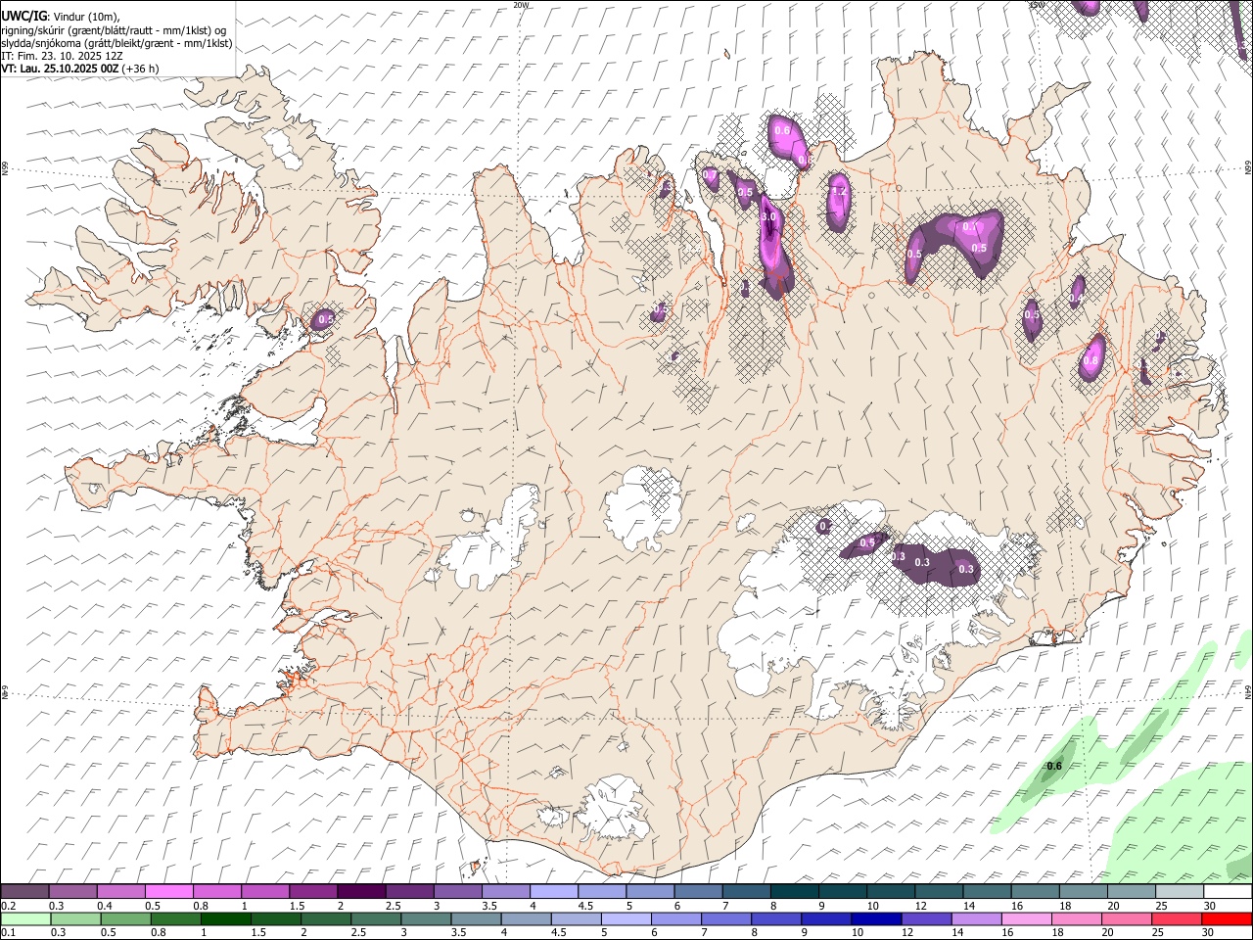Click the 0.8 swatch on the bottom rain scale
The image size is (1253, 940).
[x=176, y=918]
